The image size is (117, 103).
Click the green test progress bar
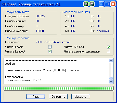coord(59,88)
